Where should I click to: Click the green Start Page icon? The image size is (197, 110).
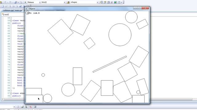115,2
